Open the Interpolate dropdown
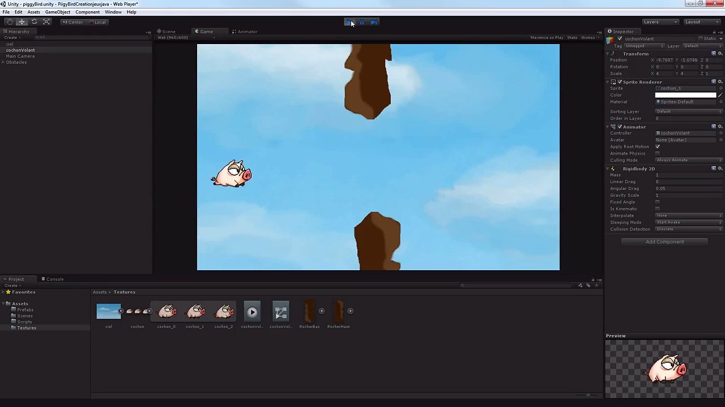This screenshot has width=725, height=407. click(689, 215)
